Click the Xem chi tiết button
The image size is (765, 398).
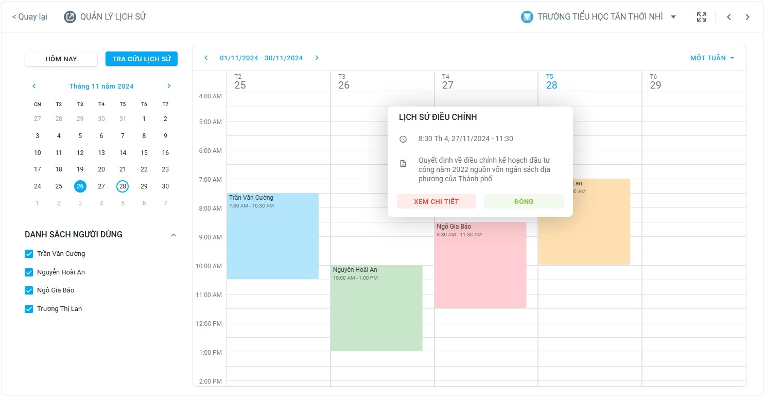click(436, 201)
